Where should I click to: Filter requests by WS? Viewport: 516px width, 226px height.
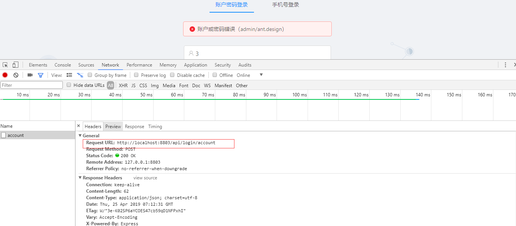pos(207,85)
